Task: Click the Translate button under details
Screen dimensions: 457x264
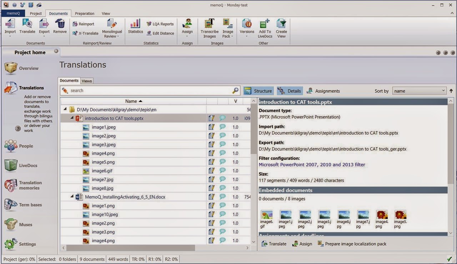Action: (x=274, y=244)
